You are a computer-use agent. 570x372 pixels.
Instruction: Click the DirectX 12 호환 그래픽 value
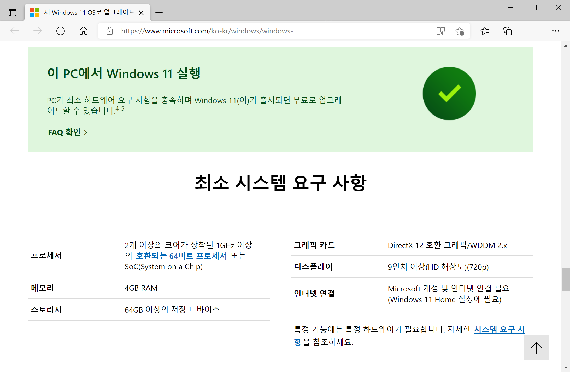(447, 245)
